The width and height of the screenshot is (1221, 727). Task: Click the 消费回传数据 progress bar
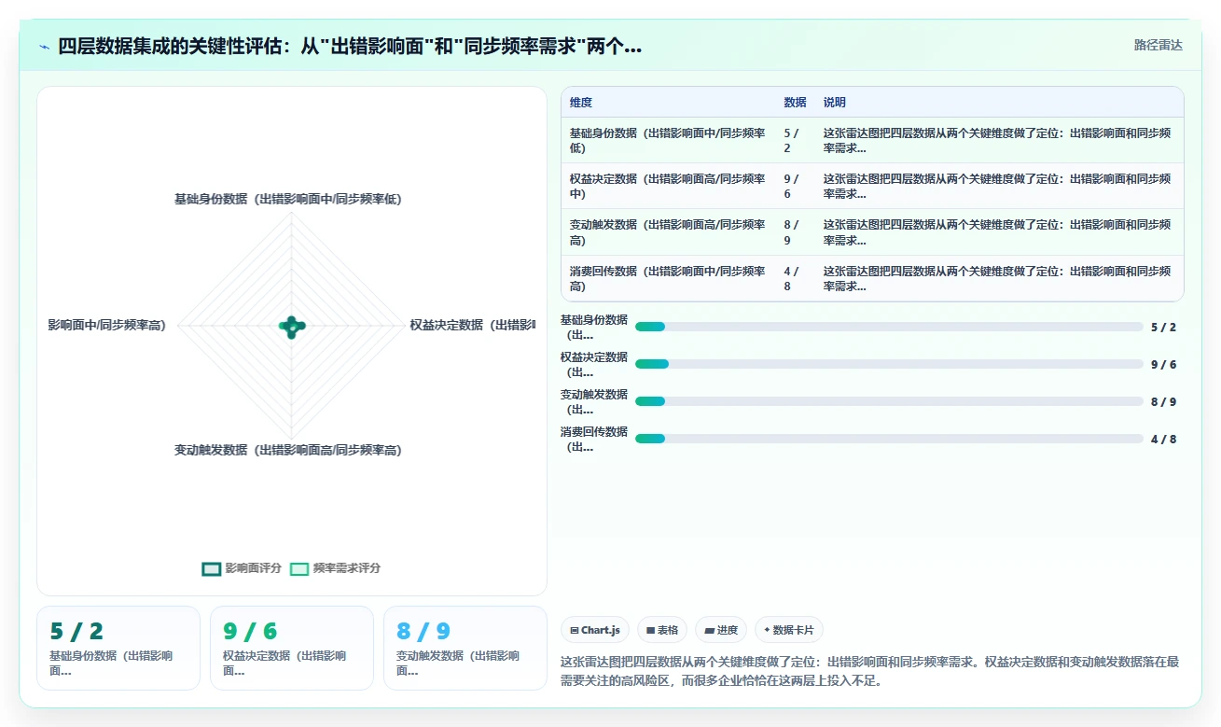point(889,439)
